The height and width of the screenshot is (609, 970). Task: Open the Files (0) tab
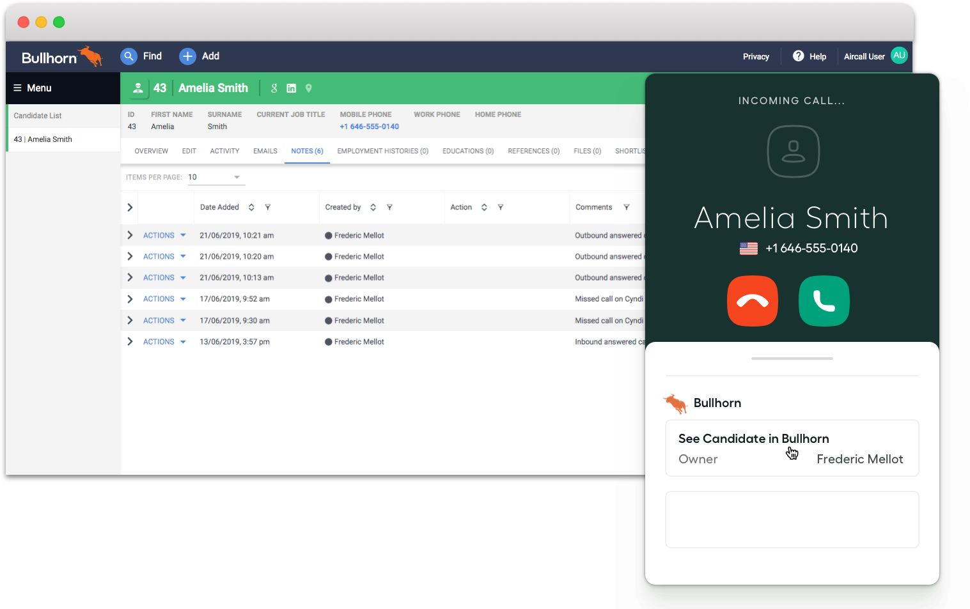587,151
